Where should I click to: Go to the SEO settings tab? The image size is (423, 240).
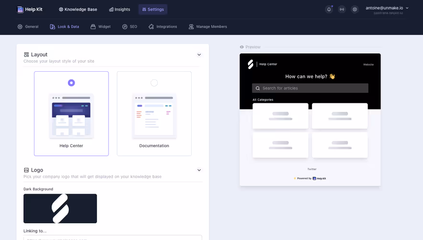coord(130,27)
